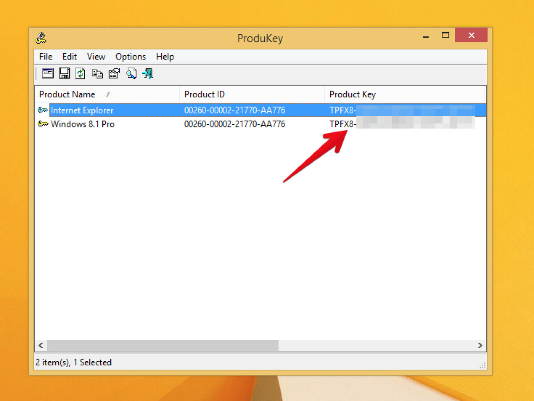Open the View menu

tap(96, 57)
